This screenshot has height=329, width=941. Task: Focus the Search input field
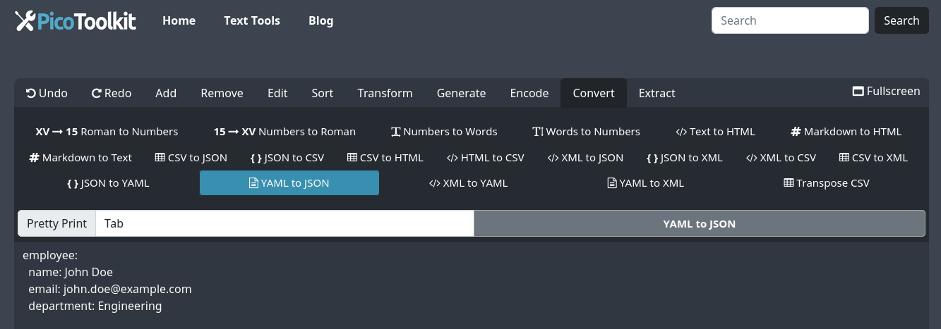tap(789, 20)
